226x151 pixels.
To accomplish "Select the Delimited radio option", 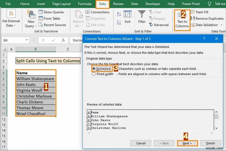I will (94, 69).
